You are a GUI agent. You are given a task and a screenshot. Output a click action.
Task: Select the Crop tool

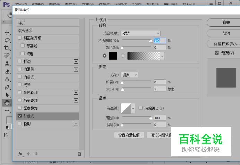click(x=7, y=48)
